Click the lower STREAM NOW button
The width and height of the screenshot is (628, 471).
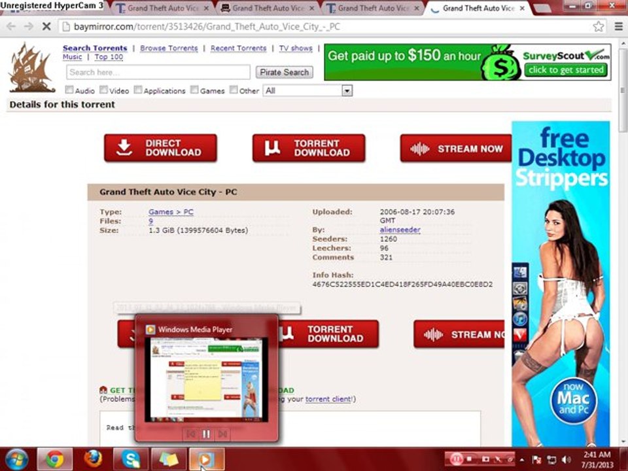pyautogui.click(x=459, y=334)
